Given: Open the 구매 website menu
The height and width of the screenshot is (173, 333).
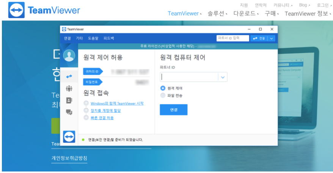Looking at the screenshot, I should (x=272, y=14).
